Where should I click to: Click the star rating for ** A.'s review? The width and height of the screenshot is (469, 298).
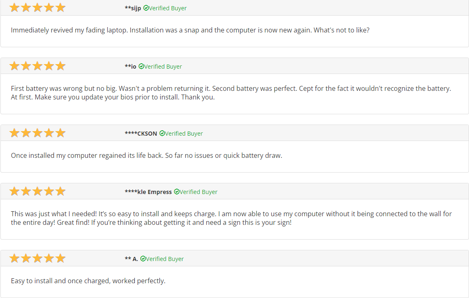click(37, 259)
